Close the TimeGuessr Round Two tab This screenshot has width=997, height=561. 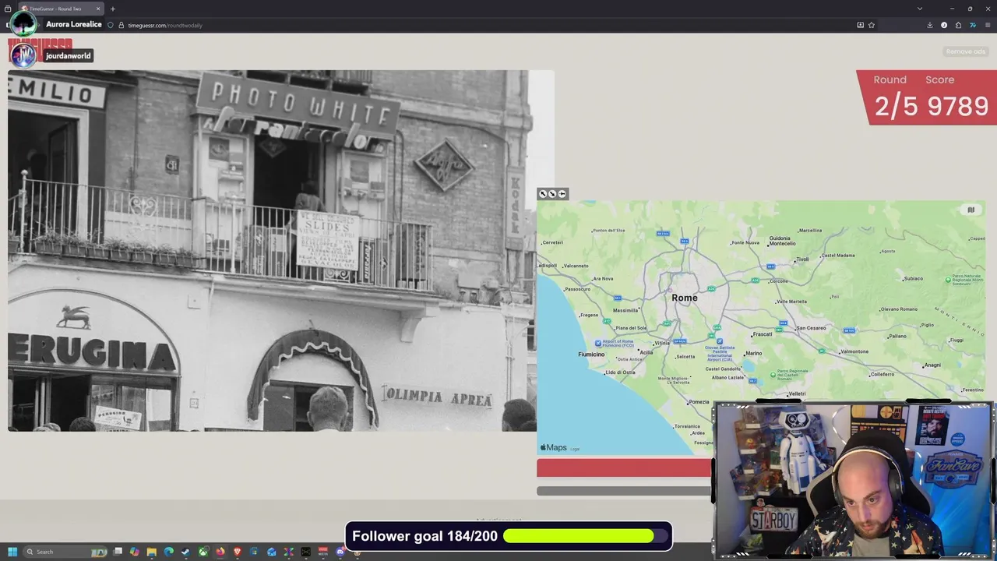click(97, 9)
